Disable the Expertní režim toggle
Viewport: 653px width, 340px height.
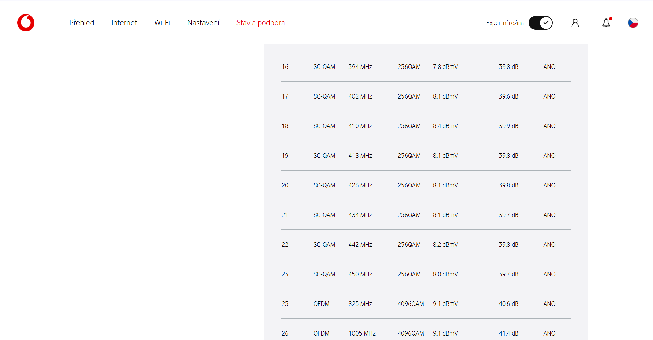(540, 23)
